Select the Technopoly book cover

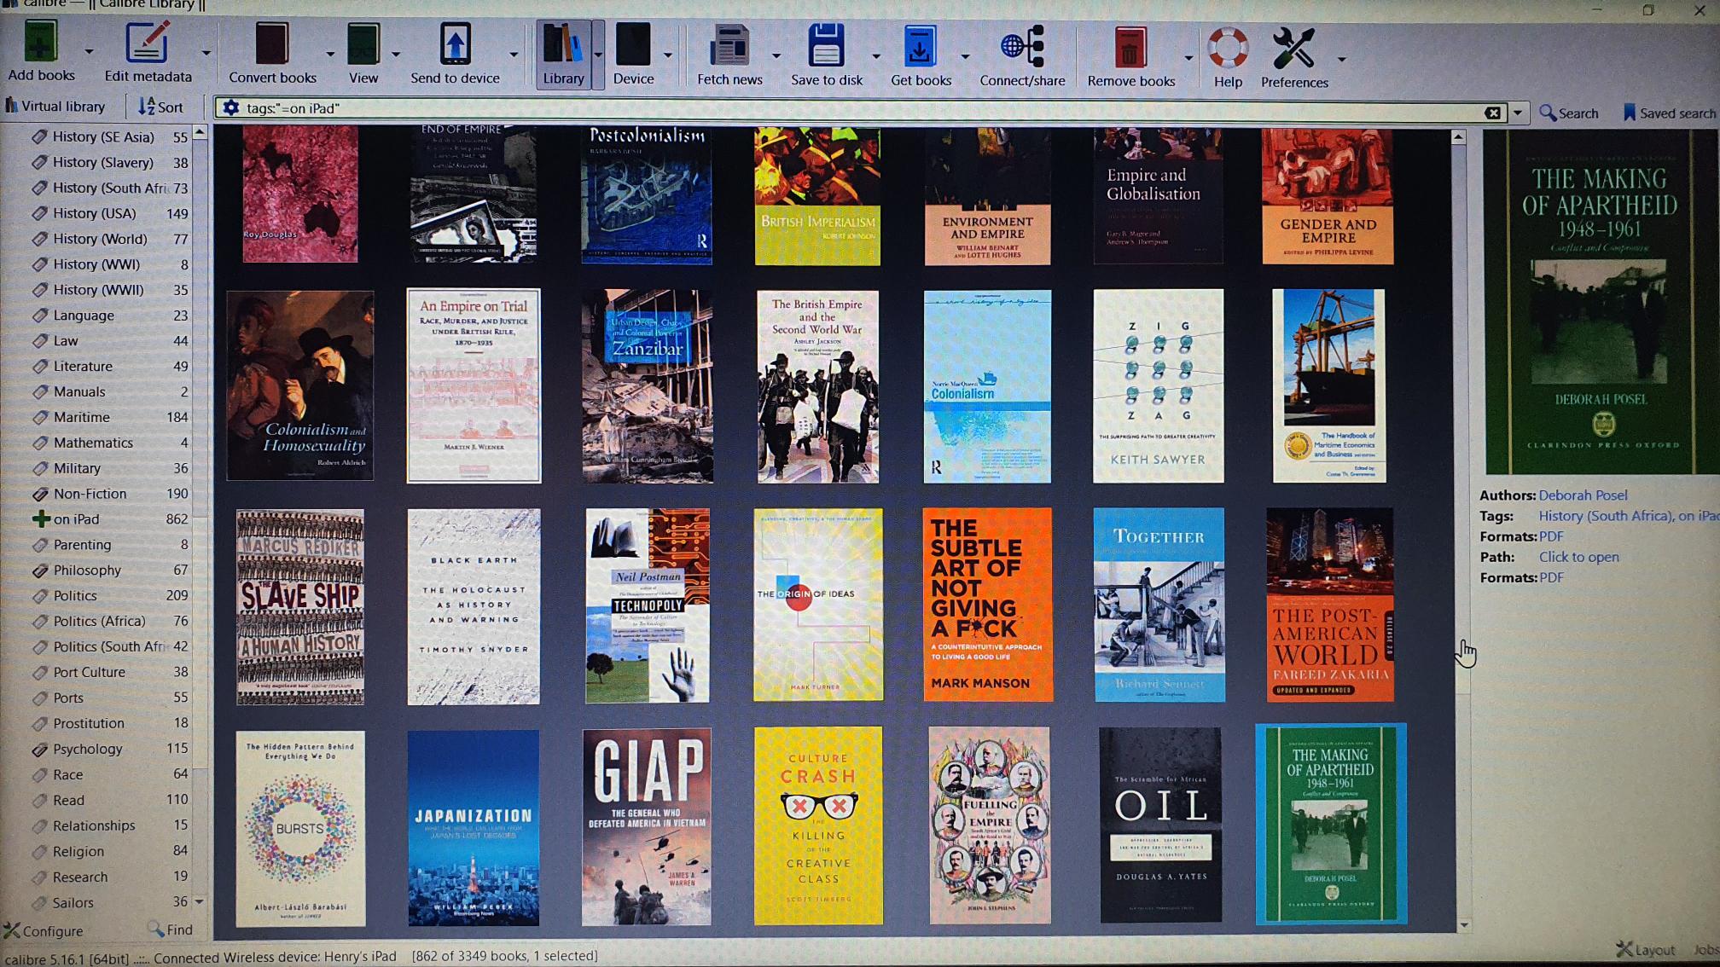(x=647, y=605)
